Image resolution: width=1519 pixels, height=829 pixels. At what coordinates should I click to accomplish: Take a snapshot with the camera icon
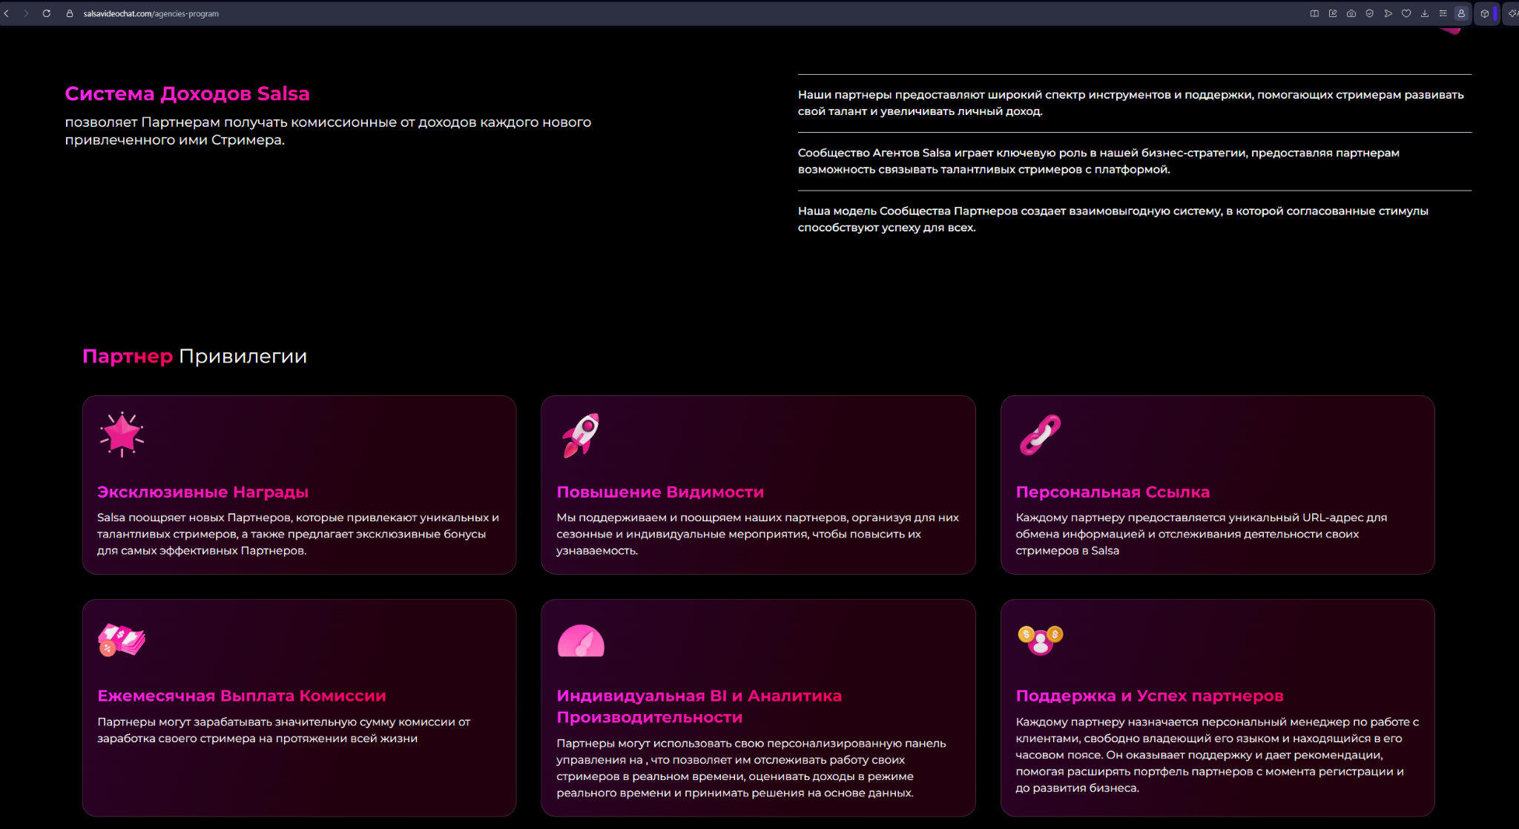point(1351,13)
